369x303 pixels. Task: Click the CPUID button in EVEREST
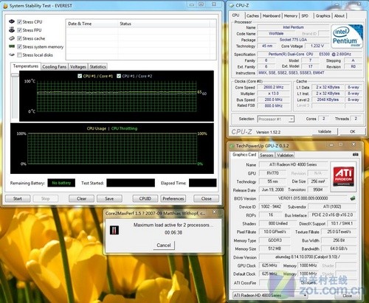(145, 198)
